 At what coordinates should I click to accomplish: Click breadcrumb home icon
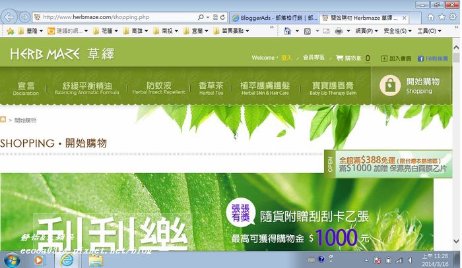3,119
